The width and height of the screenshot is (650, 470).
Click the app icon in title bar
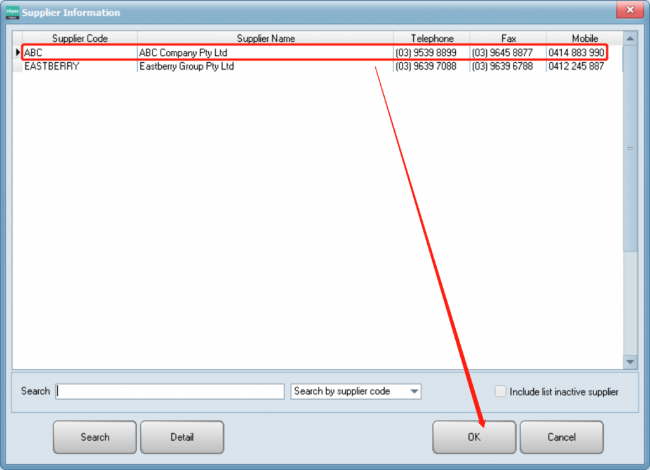point(12,12)
